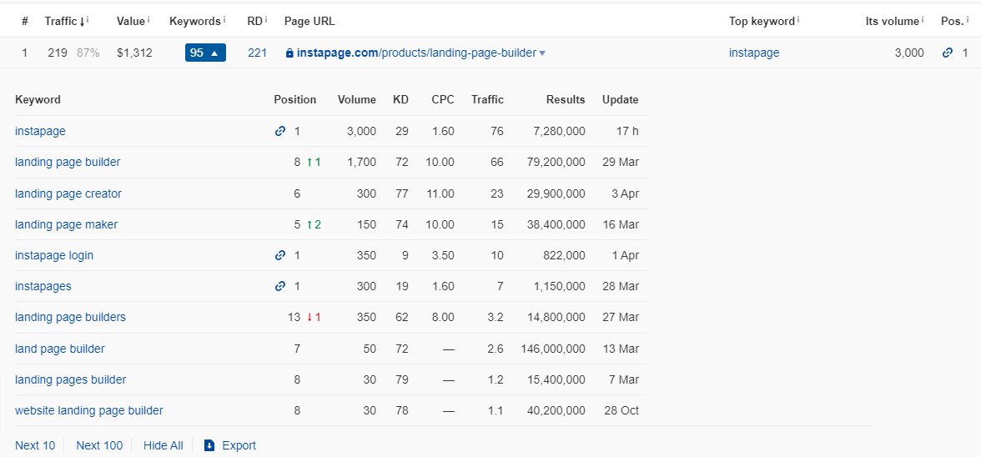Image resolution: width=981 pixels, height=457 pixels.
Task: Open the 'instapage login' keyword
Action: [54, 255]
